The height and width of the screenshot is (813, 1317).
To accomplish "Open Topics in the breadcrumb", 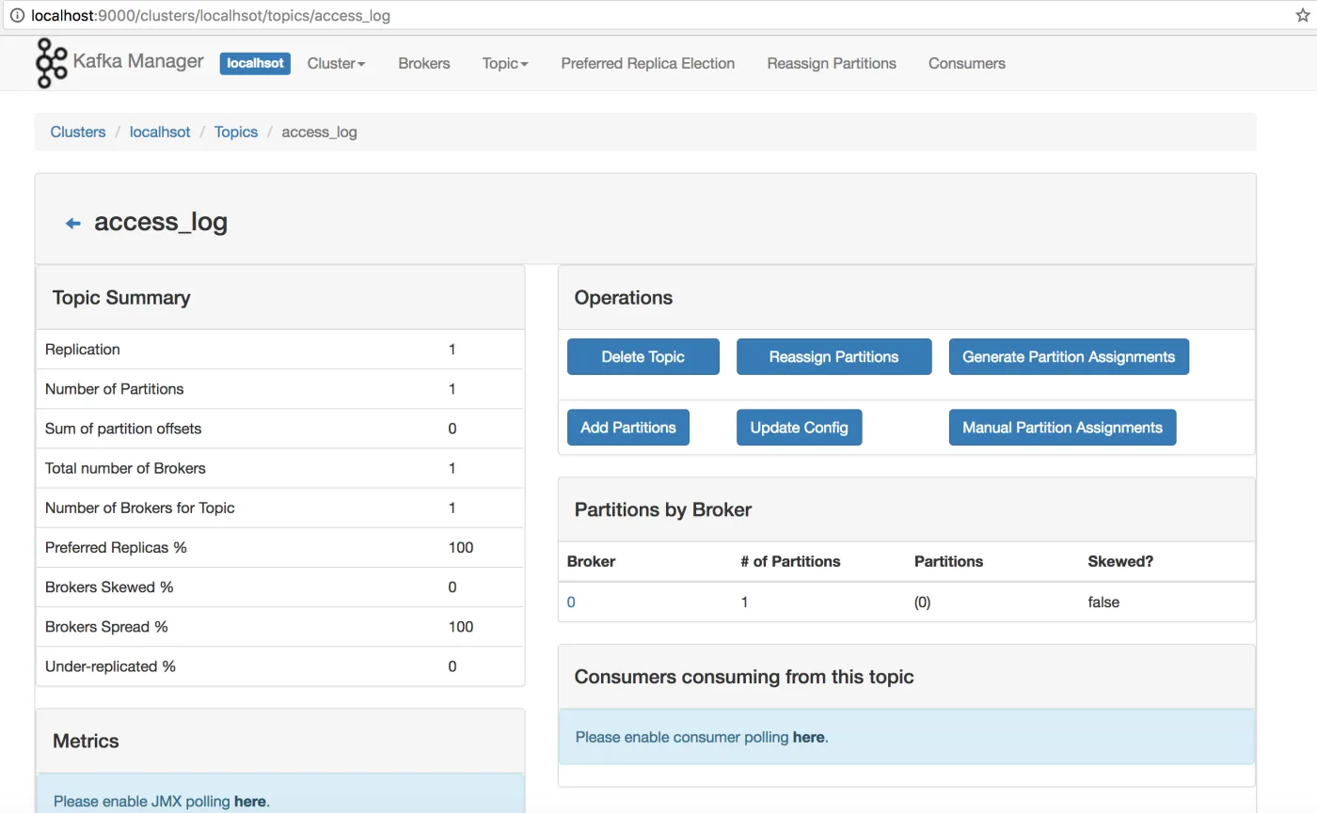I will (236, 132).
